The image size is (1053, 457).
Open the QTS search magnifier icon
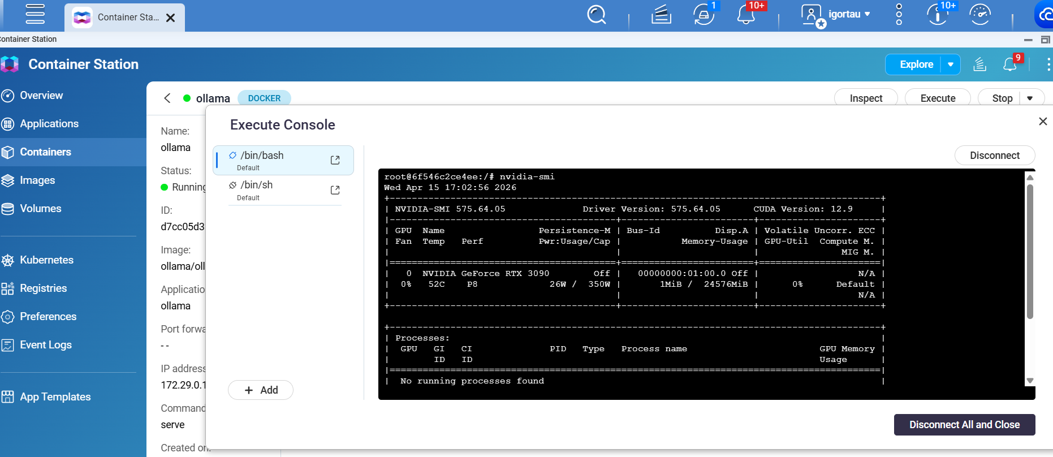[x=596, y=15]
